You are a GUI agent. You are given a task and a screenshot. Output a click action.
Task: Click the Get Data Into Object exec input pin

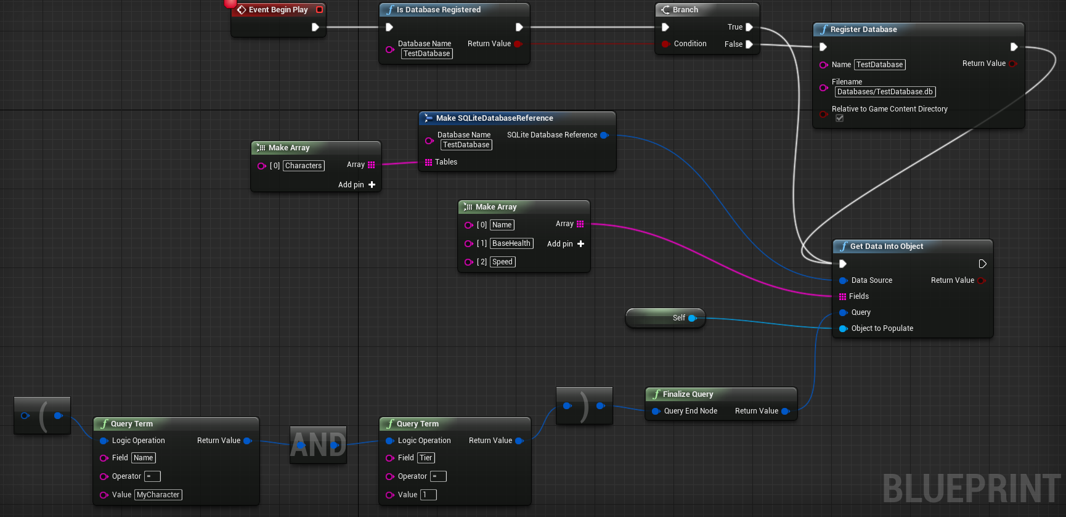[x=843, y=264]
